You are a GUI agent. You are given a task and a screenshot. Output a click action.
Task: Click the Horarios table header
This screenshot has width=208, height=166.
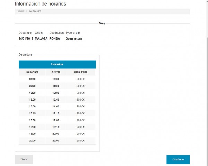pos(57,64)
